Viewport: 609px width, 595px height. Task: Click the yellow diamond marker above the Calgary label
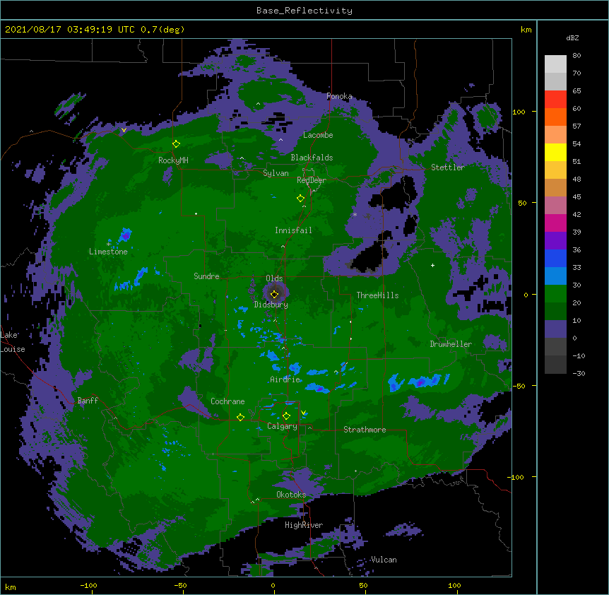coord(286,416)
